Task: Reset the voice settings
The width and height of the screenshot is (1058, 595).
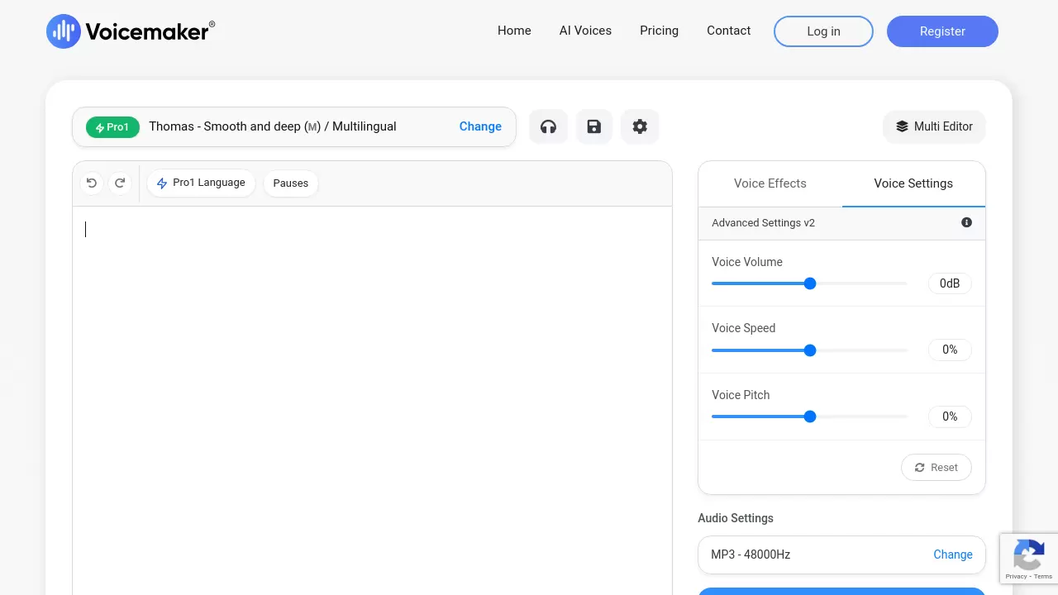Action: point(936,467)
